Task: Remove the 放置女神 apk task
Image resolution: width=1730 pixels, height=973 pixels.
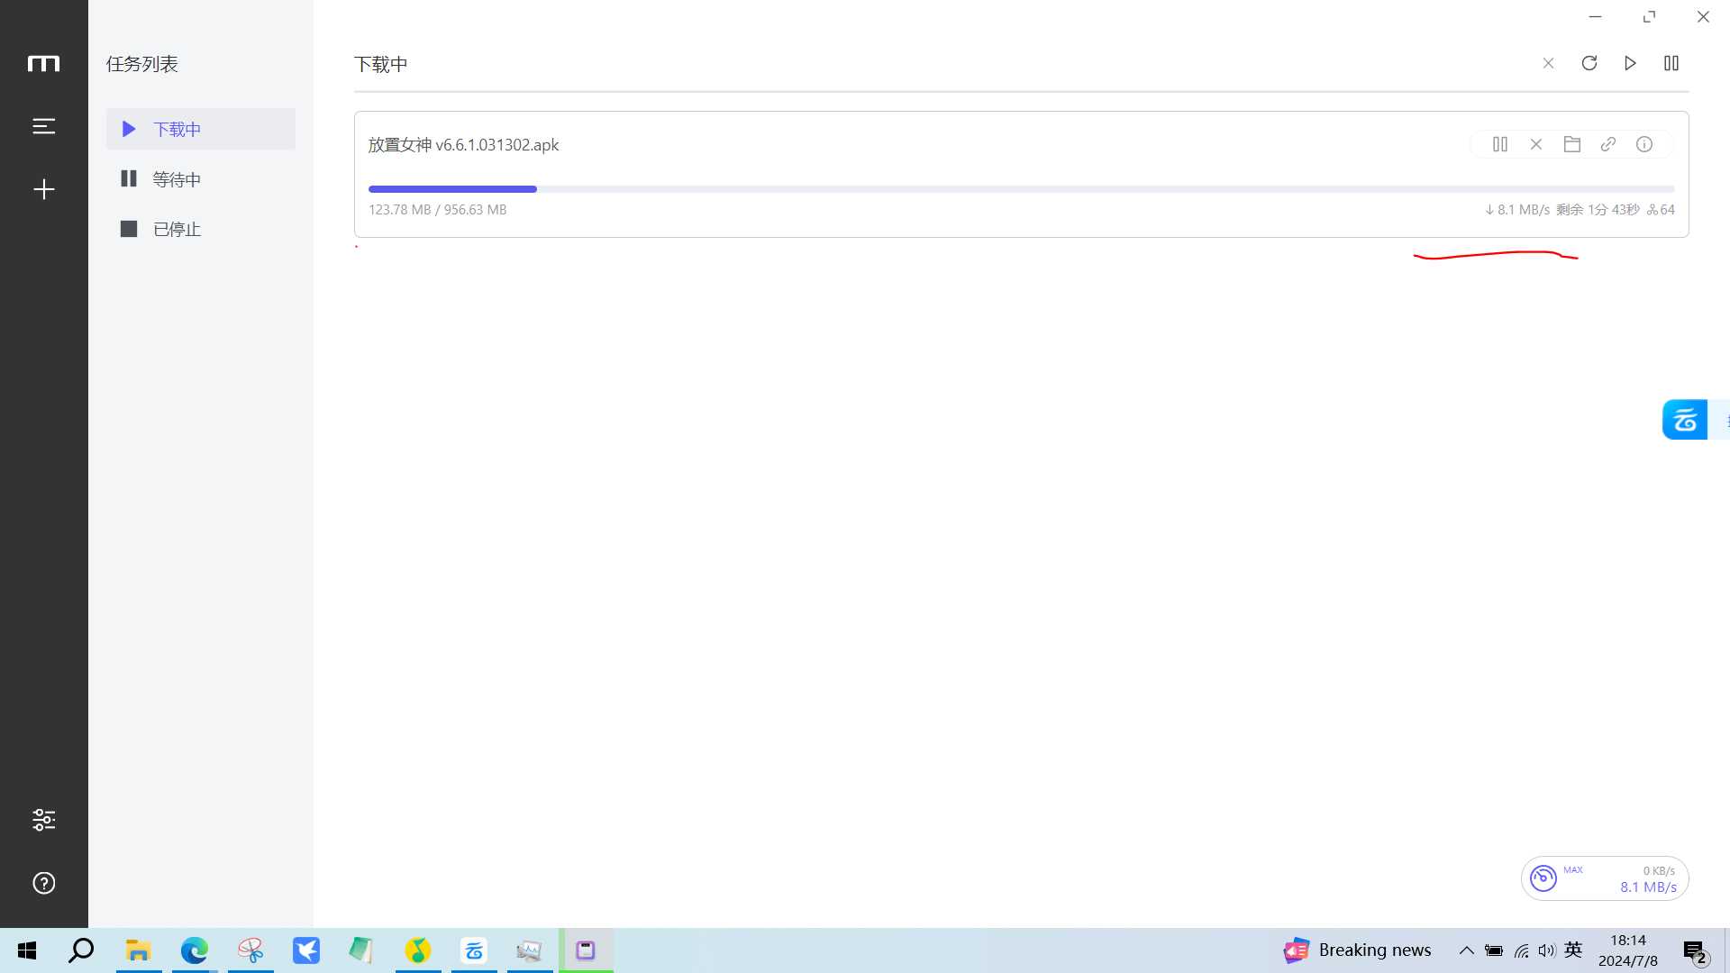Action: [1536, 144]
